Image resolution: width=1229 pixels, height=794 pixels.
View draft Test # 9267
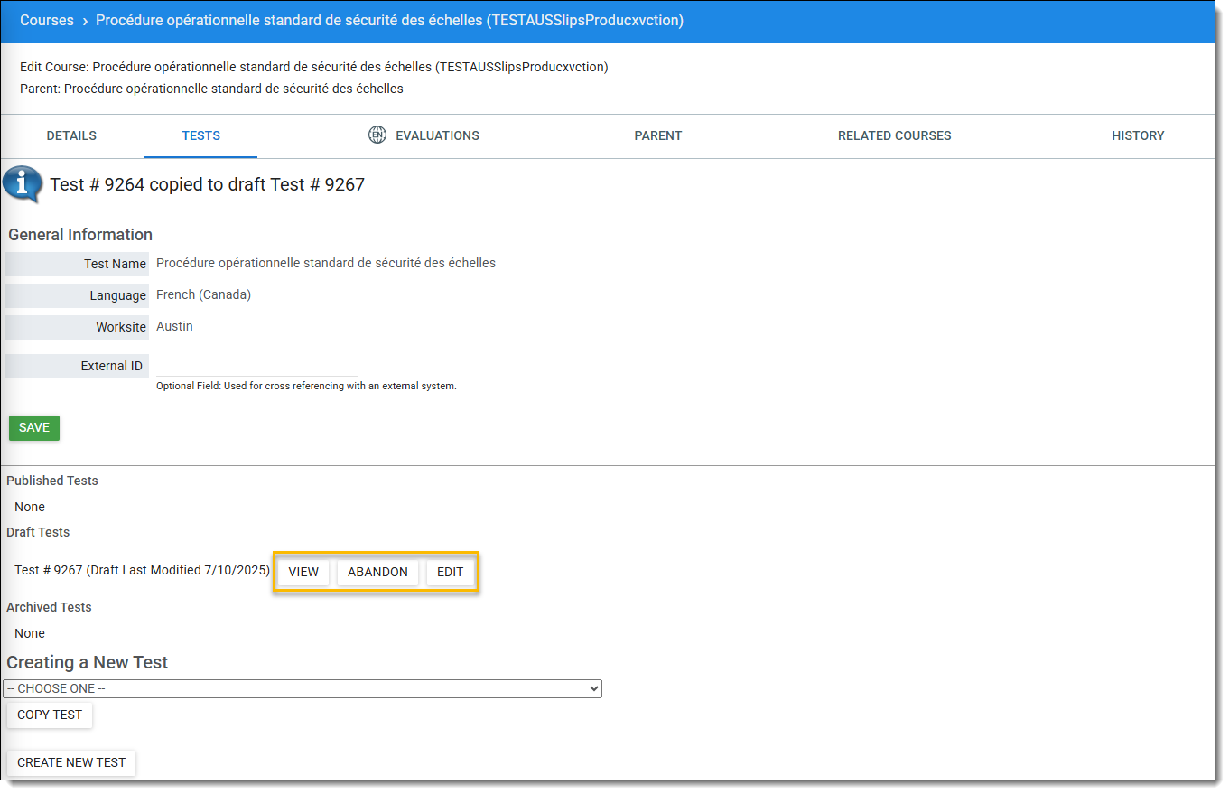click(303, 573)
